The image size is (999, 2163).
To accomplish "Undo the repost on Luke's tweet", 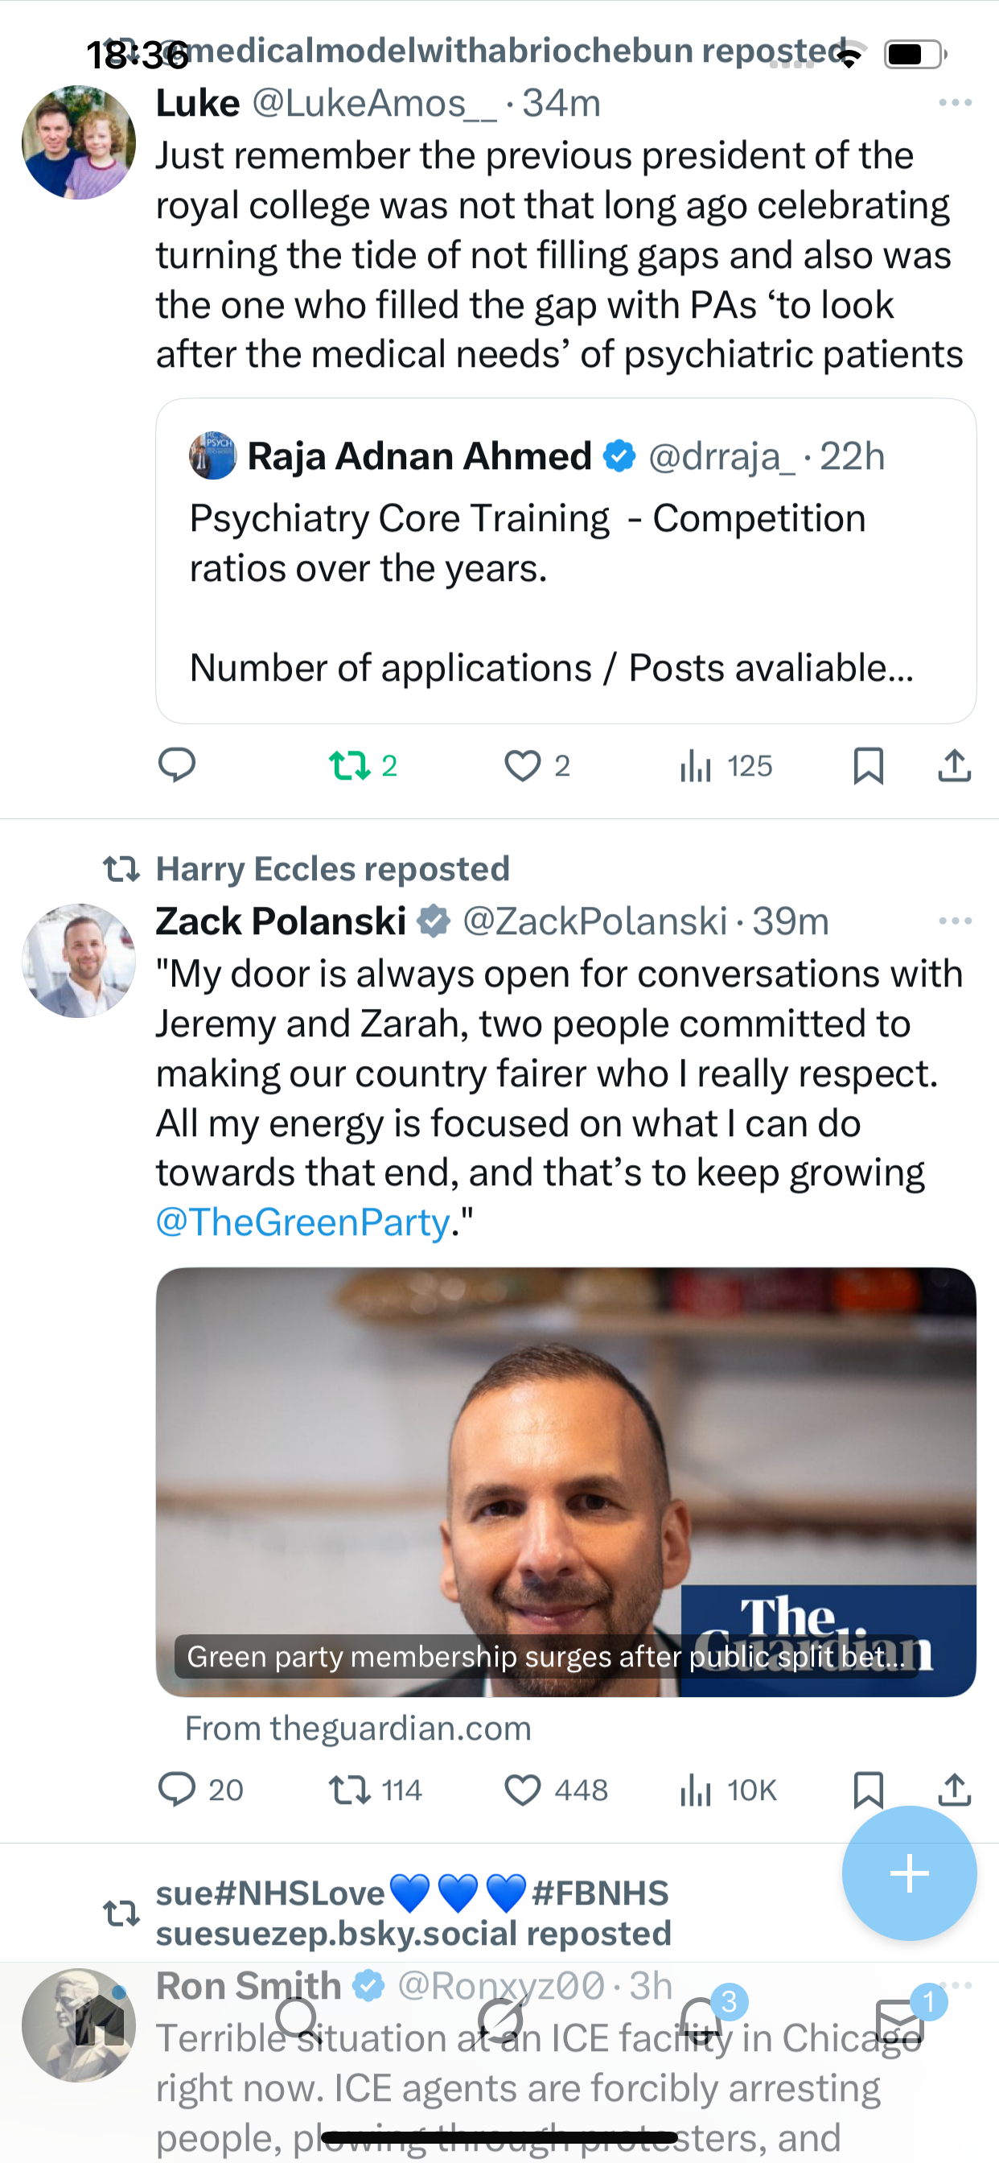I will pos(350,766).
